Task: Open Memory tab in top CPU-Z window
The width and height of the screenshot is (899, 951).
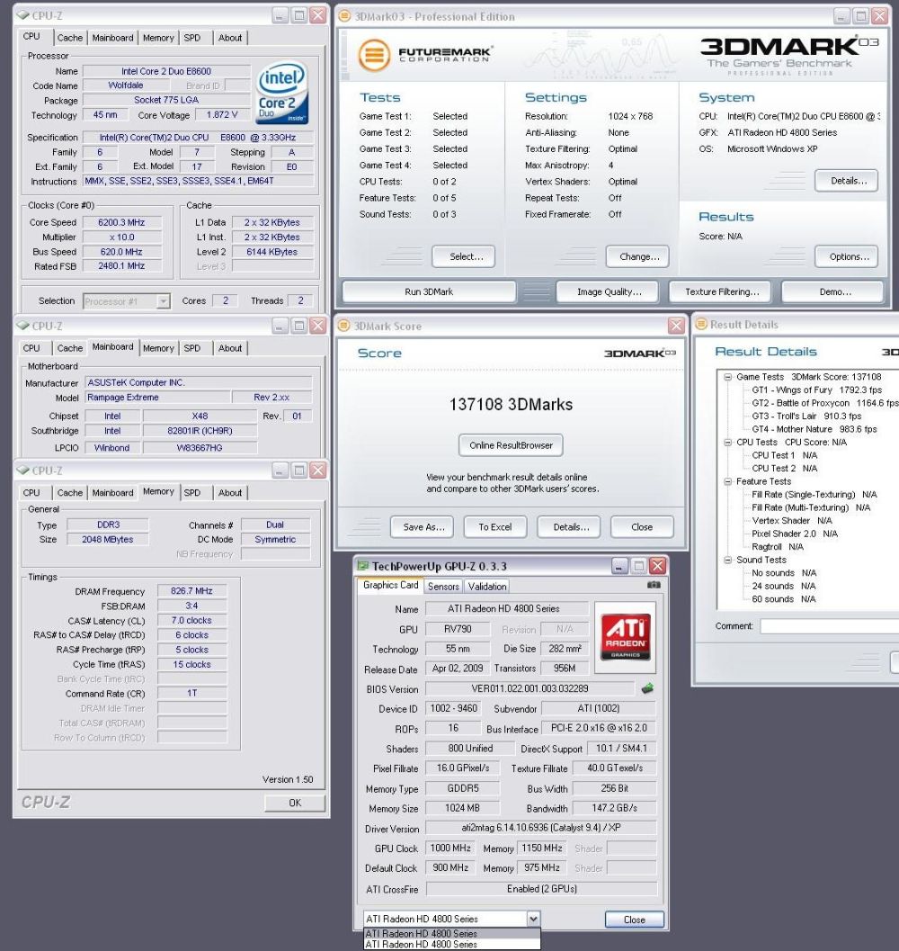Action: (158, 38)
